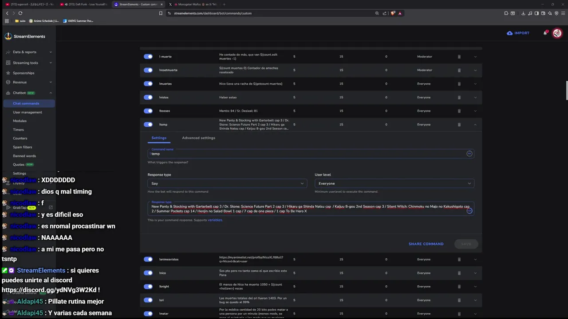Click the IMPORT button
Image resolution: width=568 pixels, height=319 pixels.
518,33
